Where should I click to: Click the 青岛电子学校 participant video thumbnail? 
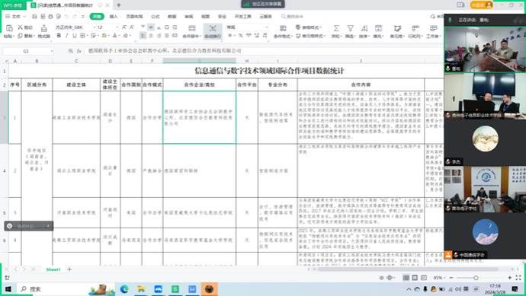tap(485, 189)
